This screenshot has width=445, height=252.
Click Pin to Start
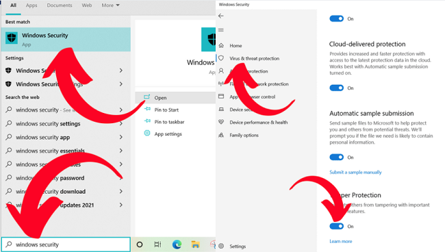[x=166, y=110]
